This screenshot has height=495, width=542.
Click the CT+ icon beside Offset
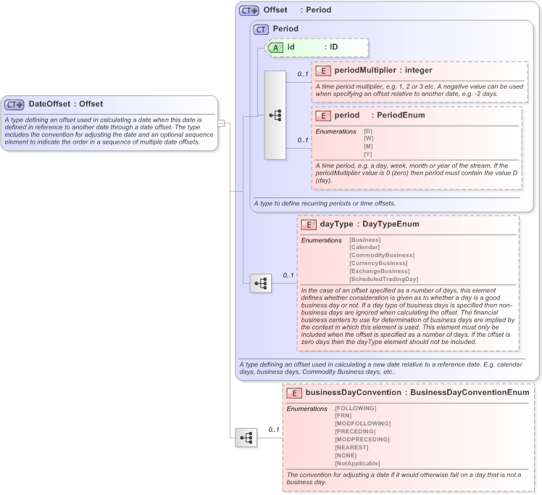pyautogui.click(x=249, y=11)
